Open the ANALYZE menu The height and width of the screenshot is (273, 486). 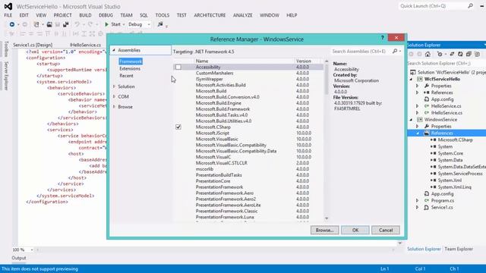point(243,15)
